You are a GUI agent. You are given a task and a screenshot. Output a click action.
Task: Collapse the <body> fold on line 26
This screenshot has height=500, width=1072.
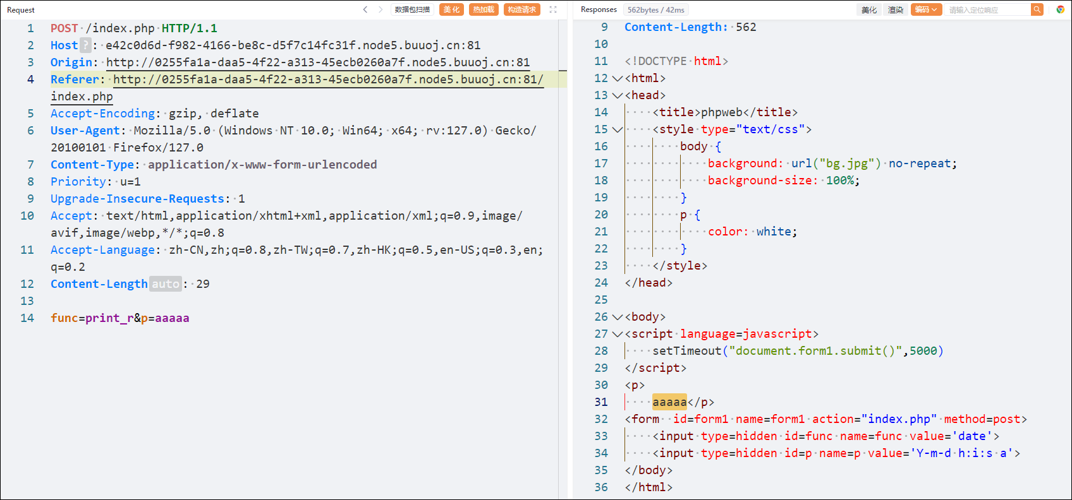(618, 317)
